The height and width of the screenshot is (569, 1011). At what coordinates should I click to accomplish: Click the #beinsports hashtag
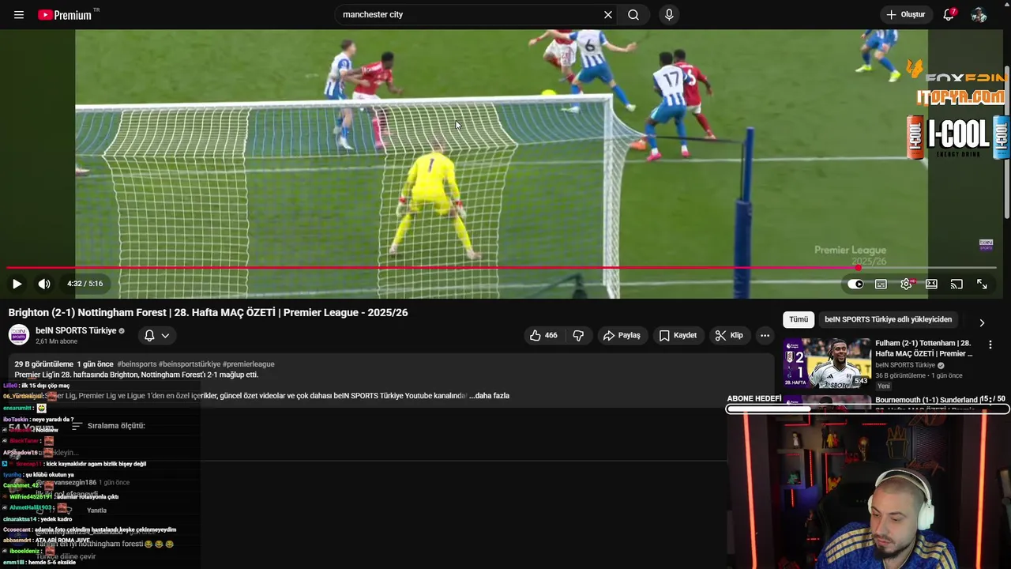click(136, 364)
